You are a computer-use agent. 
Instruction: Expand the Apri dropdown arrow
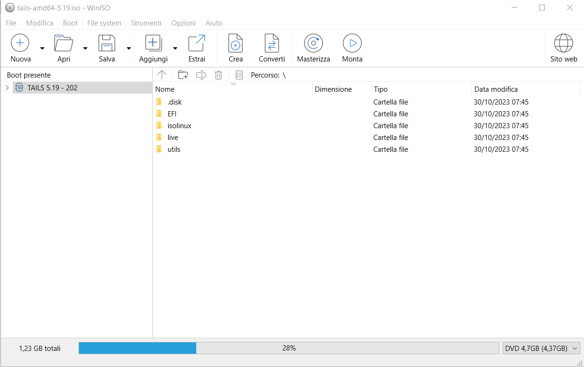(85, 48)
